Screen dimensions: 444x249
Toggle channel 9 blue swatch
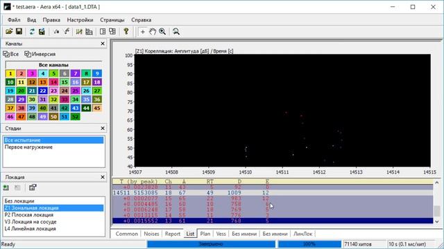tap(97, 74)
